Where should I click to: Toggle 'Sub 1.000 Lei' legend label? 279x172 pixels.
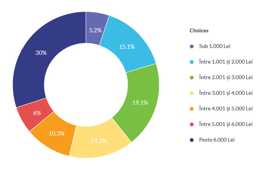click(x=215, y=46)
